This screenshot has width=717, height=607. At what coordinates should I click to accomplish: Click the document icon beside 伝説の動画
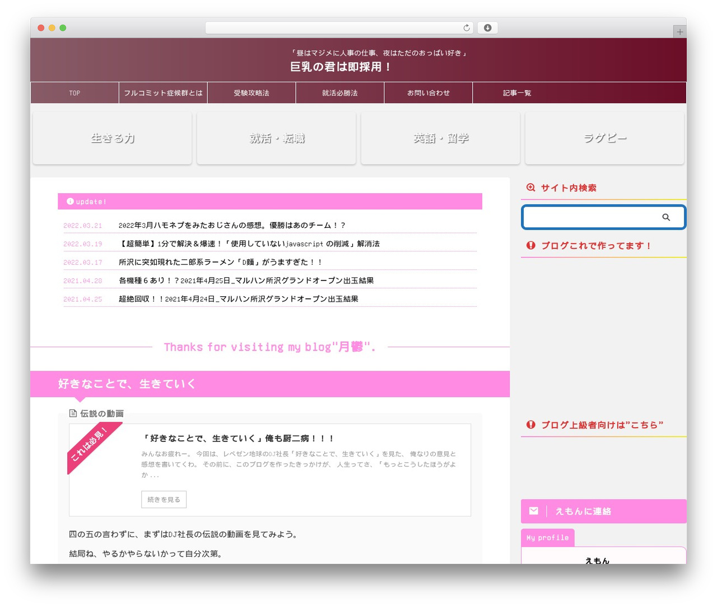(73, 413)
